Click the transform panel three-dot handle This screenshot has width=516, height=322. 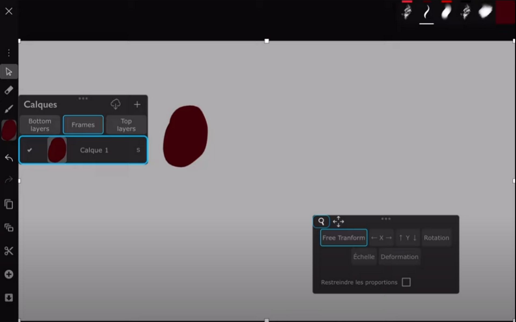tap(386, 219)
